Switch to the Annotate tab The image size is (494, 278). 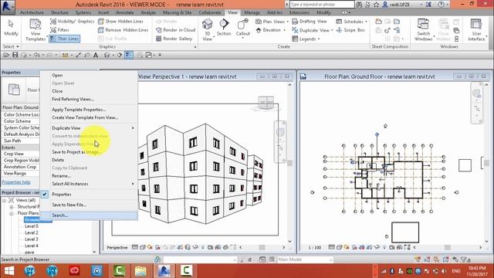click(x=125, y=12)
